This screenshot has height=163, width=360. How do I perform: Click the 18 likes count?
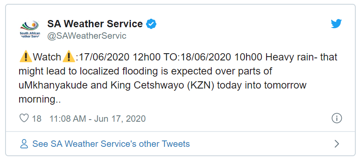(37, 119)
